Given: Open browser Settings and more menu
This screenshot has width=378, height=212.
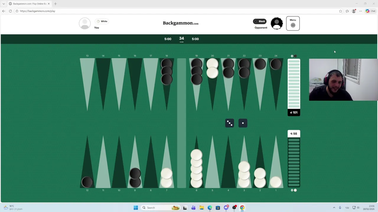Looking at the screenshot, I should pyautogui.click(x=360, y=11).
